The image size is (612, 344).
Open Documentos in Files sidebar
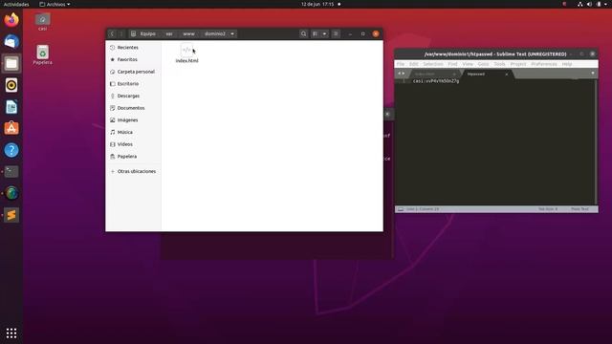pyautogui.click(x=134, y=108)
